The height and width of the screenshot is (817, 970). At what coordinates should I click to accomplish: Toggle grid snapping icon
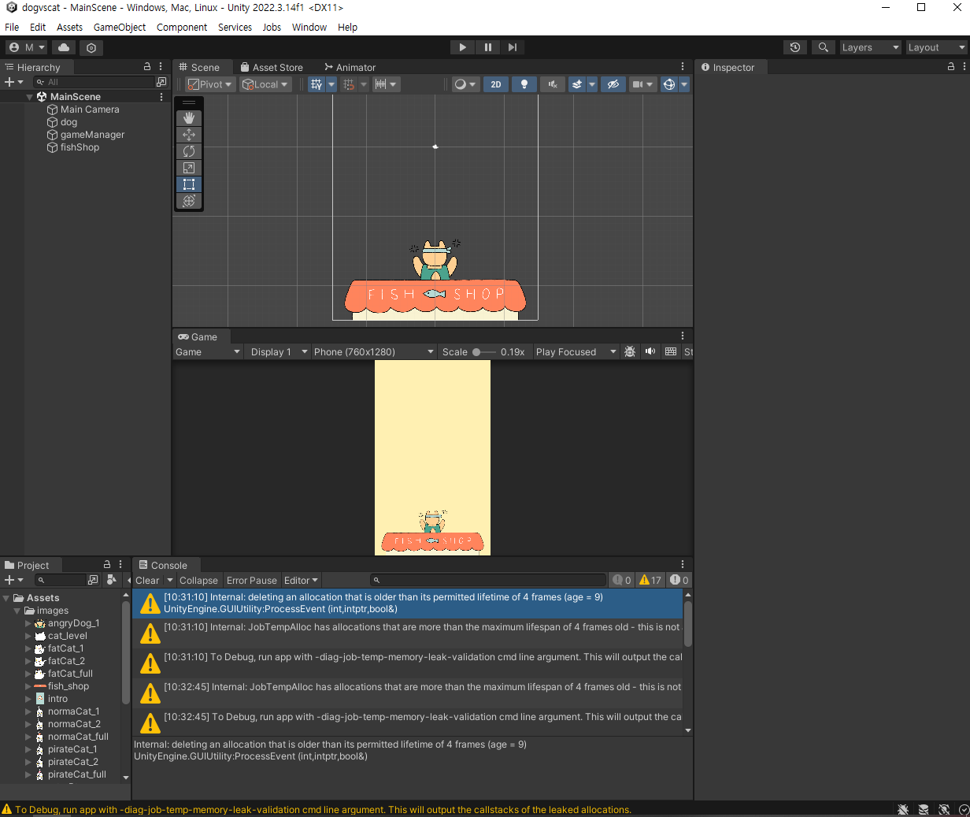tap(349, 84)
